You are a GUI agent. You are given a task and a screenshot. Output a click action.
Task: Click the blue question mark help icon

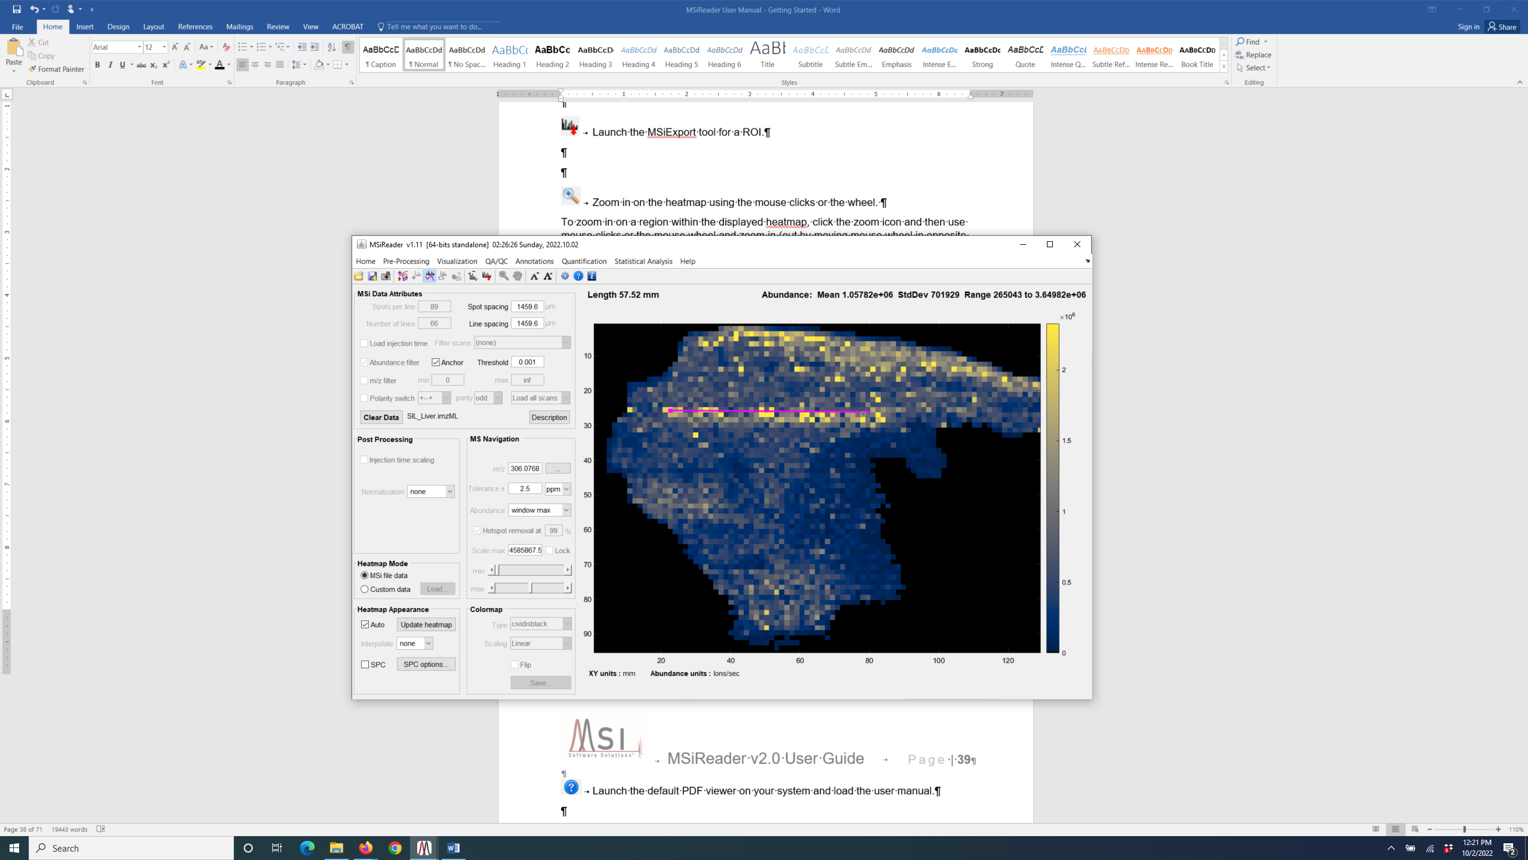pos(578,276)
